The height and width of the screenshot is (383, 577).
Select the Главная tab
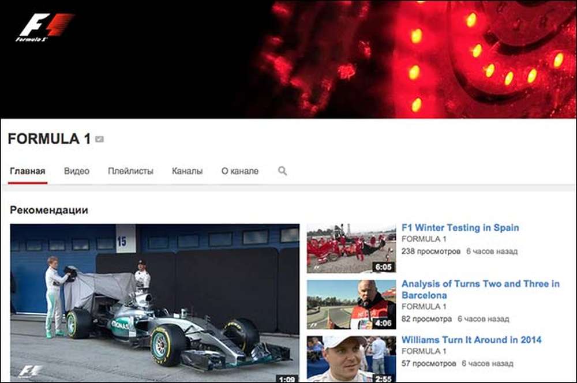coord(28,171)
